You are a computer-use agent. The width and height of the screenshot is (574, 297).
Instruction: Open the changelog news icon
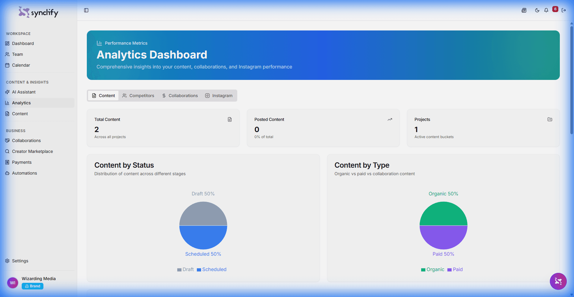tap(524, 10)
